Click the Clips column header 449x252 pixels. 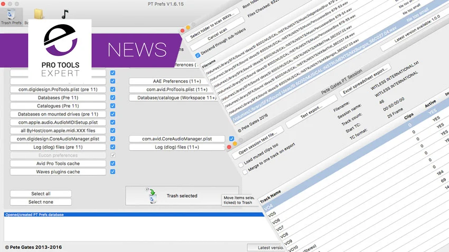pyautogui.click(x=409, y=116)
